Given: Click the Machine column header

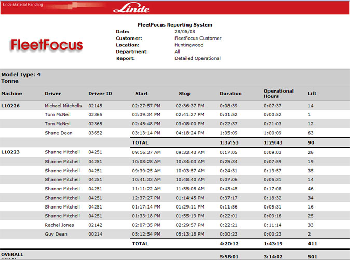Looking at the screenshot, I should coord(11,94).
